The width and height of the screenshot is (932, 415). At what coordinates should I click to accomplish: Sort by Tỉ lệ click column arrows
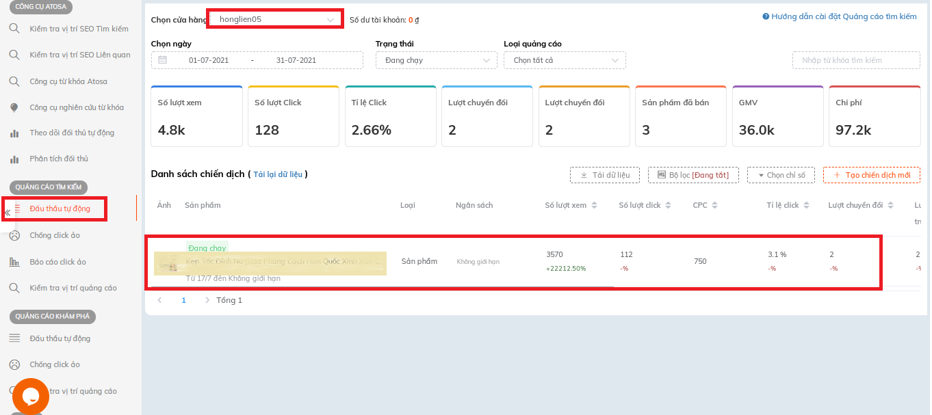(806, 206)
